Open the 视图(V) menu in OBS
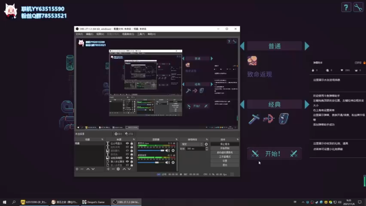This screenshot has width=366, height=206. pos(100,34)
